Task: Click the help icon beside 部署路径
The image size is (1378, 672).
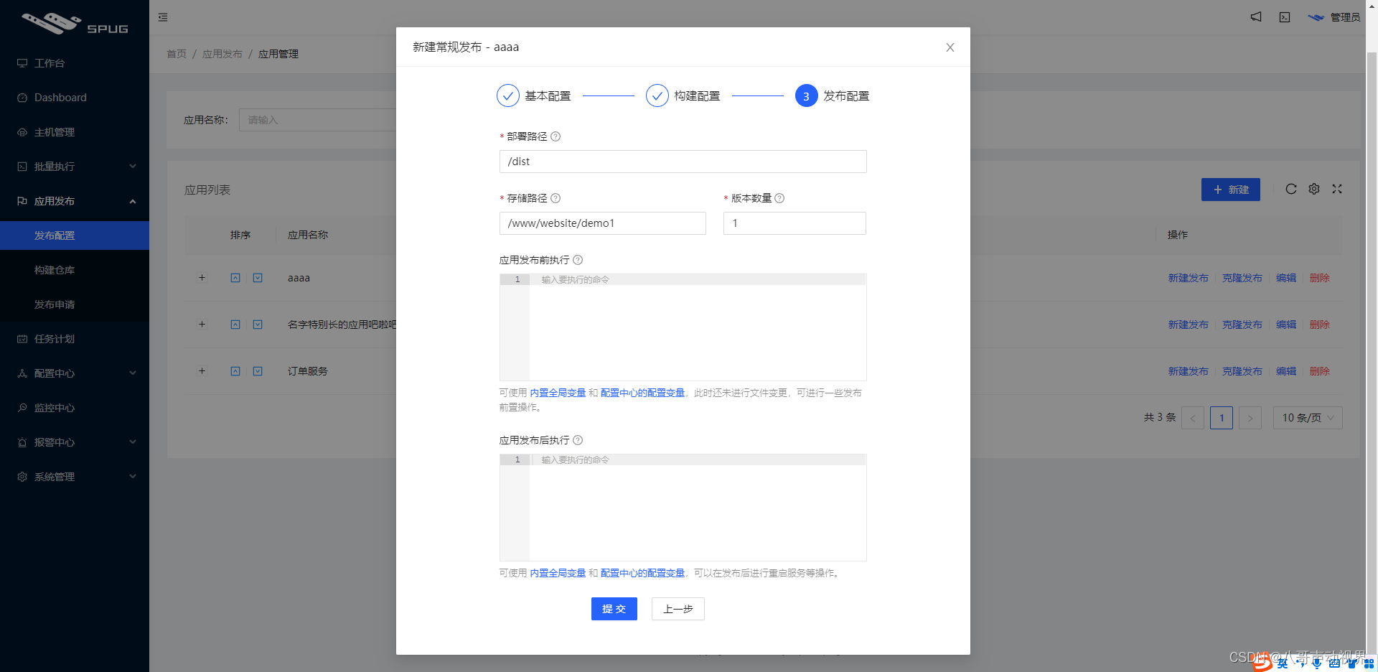Action: coord(556,136)
